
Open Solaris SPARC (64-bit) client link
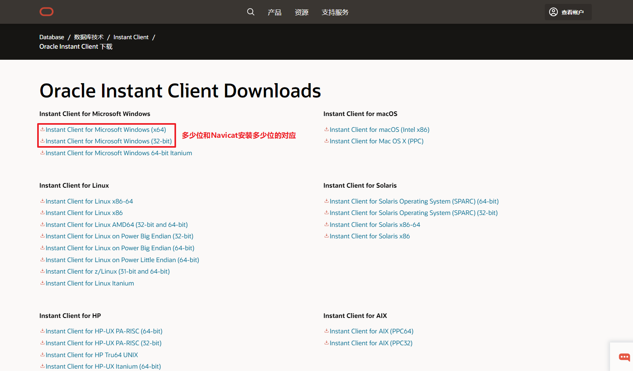[x=414, y=202]
